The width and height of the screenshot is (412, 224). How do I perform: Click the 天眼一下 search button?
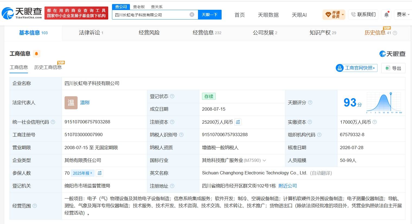pyautogui.click(x=210, y=15)
